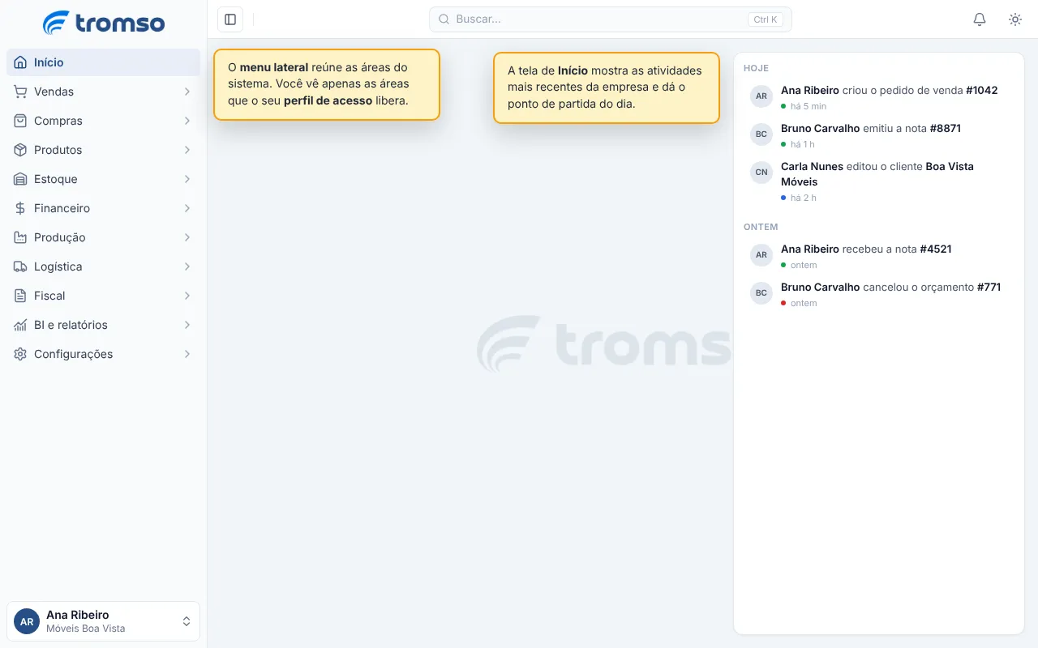Click the Início home icon

pos(20,62)
